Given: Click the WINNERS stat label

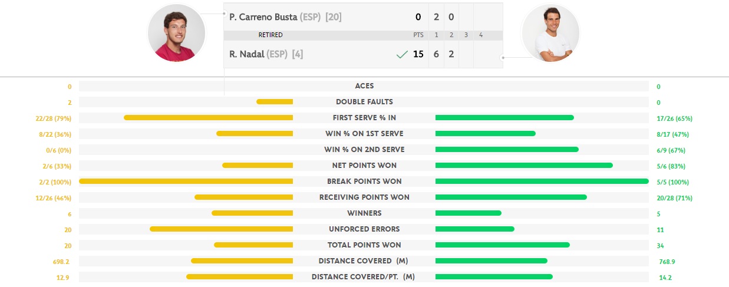Looking at the screenshot, I should click(364, 213).
